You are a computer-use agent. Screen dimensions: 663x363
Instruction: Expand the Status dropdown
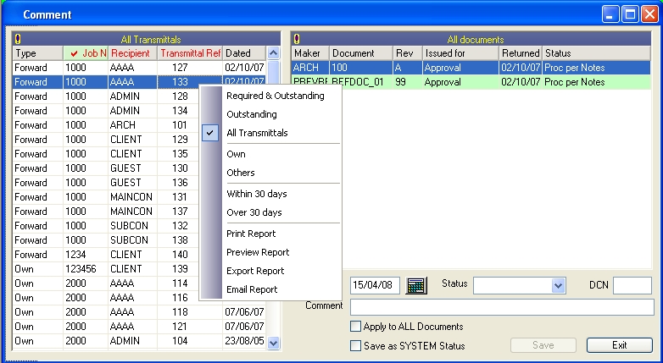pyautogui.click(x=558, y=286)
